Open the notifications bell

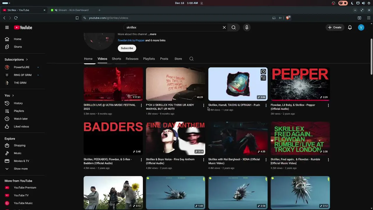tap(350, 27)
